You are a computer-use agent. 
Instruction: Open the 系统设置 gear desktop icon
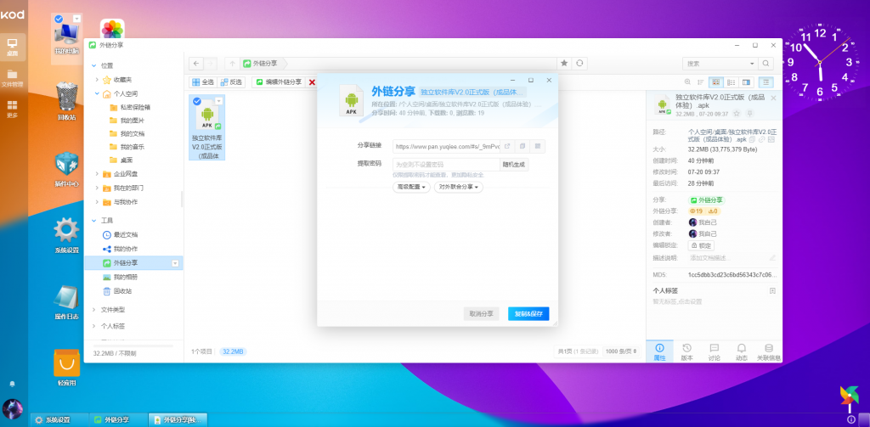coord(66,236)
